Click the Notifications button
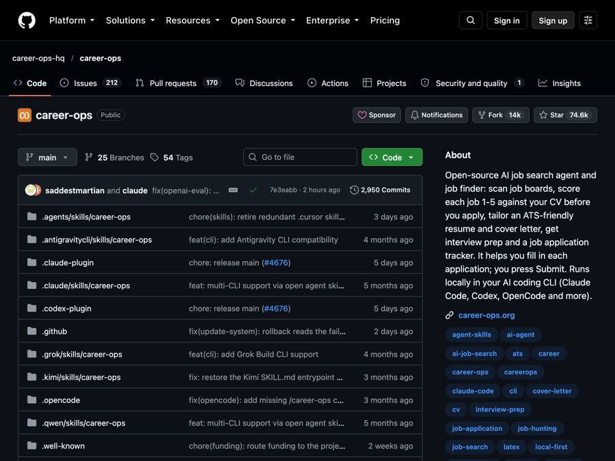The image size is (615, 461). point(437,115)
